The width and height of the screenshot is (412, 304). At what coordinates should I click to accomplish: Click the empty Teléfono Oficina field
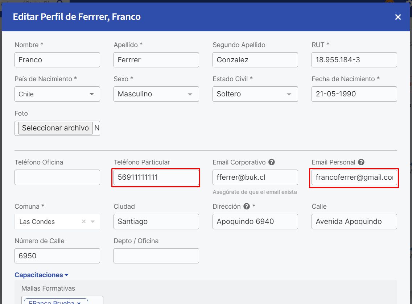click(57, 178)
